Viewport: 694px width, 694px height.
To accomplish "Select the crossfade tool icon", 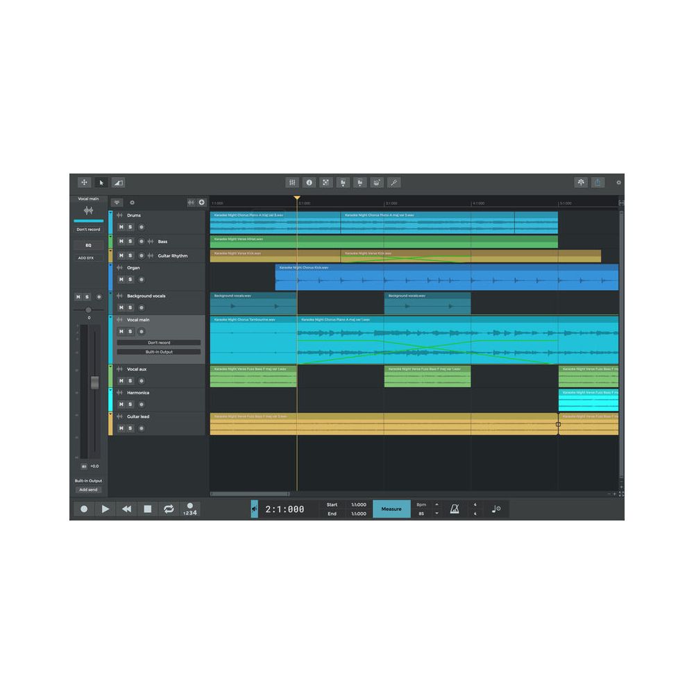I will tap(118, 182).
